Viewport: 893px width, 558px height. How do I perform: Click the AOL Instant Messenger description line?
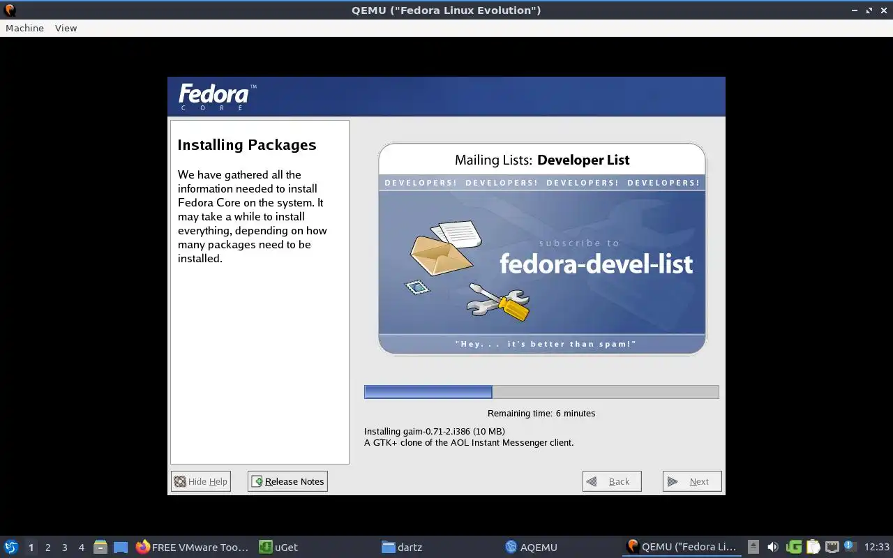click(469, 442)
